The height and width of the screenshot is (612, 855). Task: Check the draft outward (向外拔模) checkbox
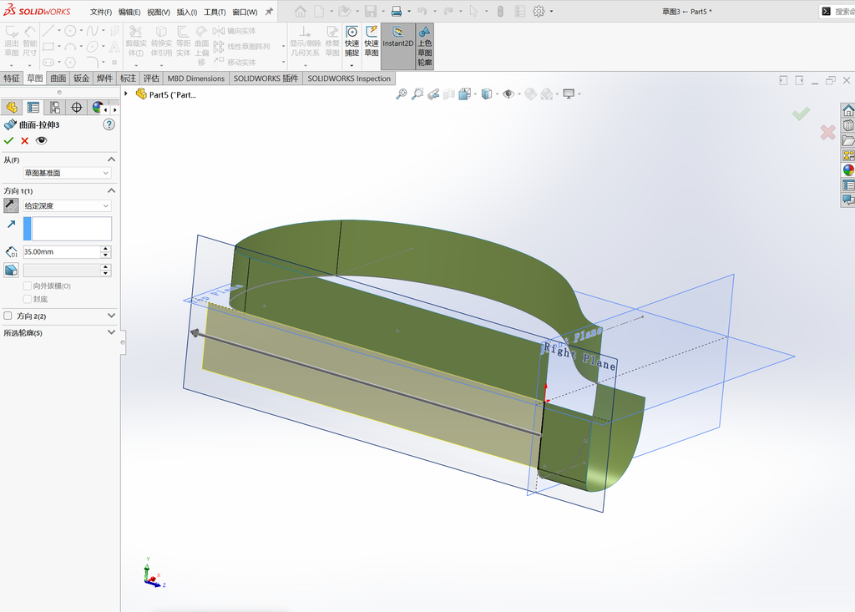(28, 286)
